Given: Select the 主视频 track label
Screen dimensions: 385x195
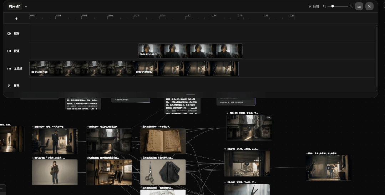Looking at the screenshot, I should tap(18, 69).
